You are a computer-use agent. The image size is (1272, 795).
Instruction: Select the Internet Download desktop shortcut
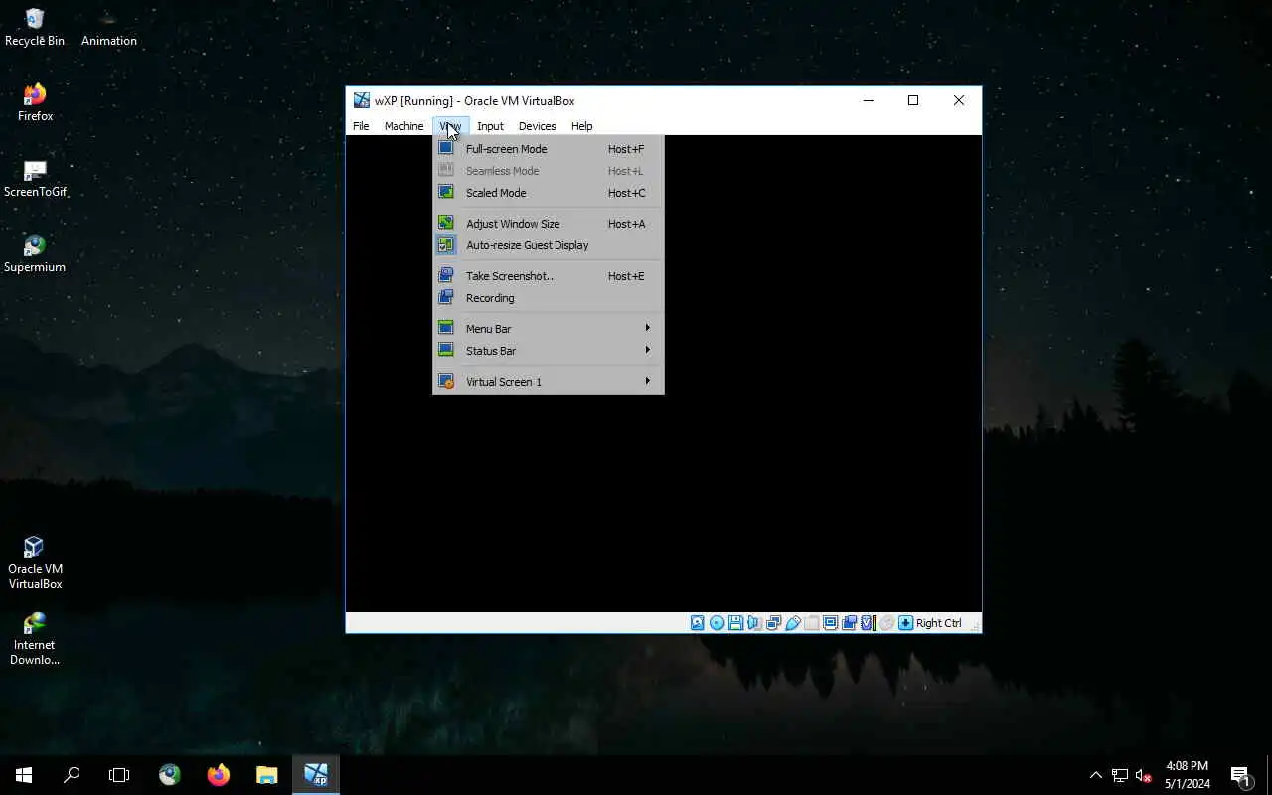35,639
